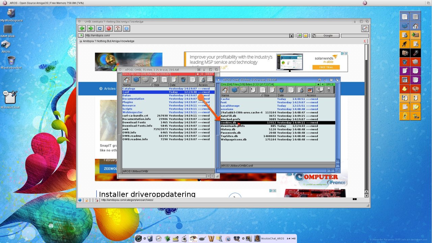Click the Google search engine selector
432x243 pixels.
click(325, 35)
